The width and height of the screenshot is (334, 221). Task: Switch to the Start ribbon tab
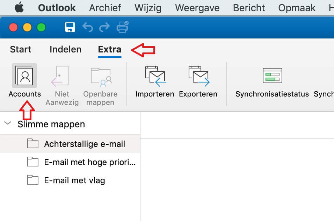(21, 49)
